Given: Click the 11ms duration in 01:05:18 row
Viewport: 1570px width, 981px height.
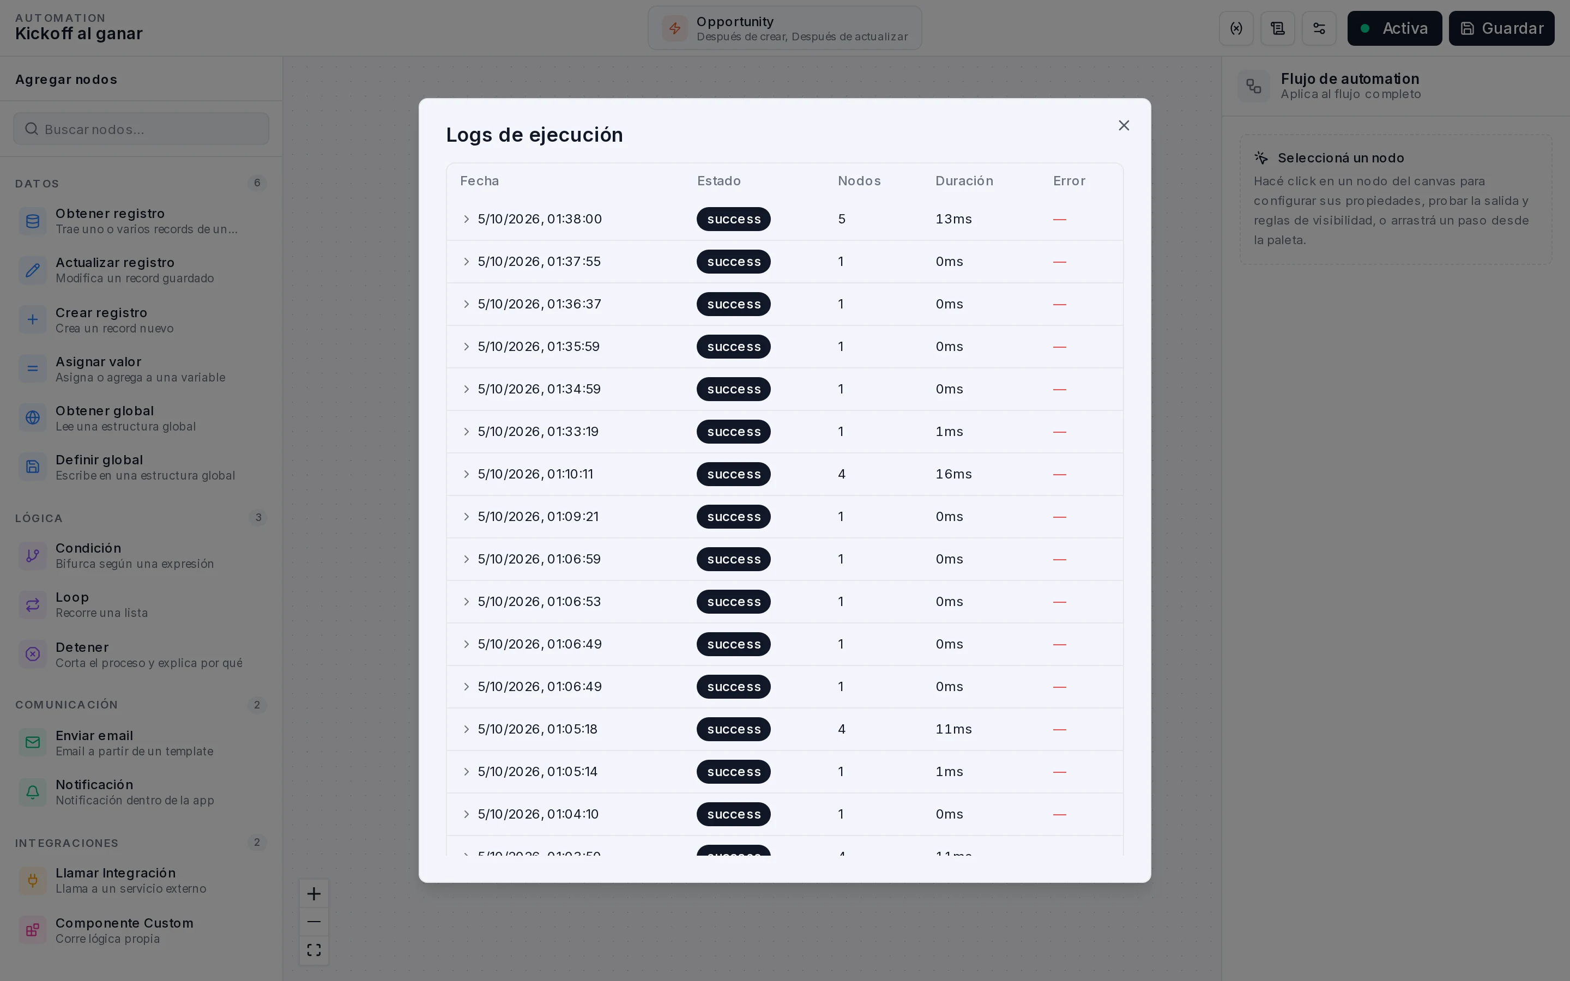Looking at the screenshot, I should pyautogui.click(x=953, y=729).
